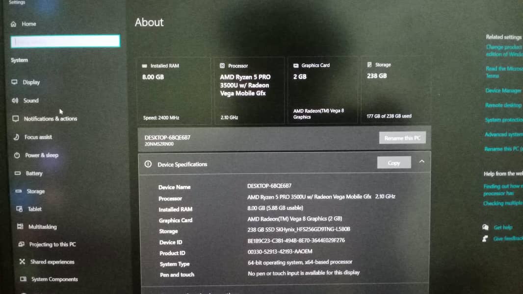Click the Home label in sidebar

click(29, 24)
